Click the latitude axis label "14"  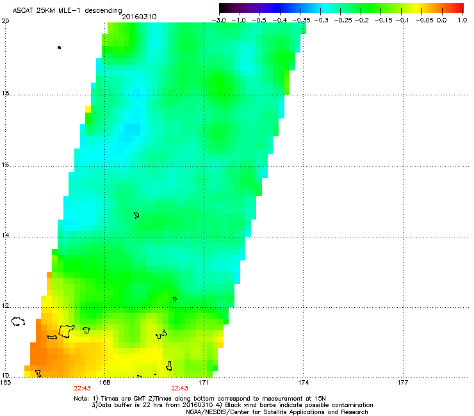pos(5,236)
